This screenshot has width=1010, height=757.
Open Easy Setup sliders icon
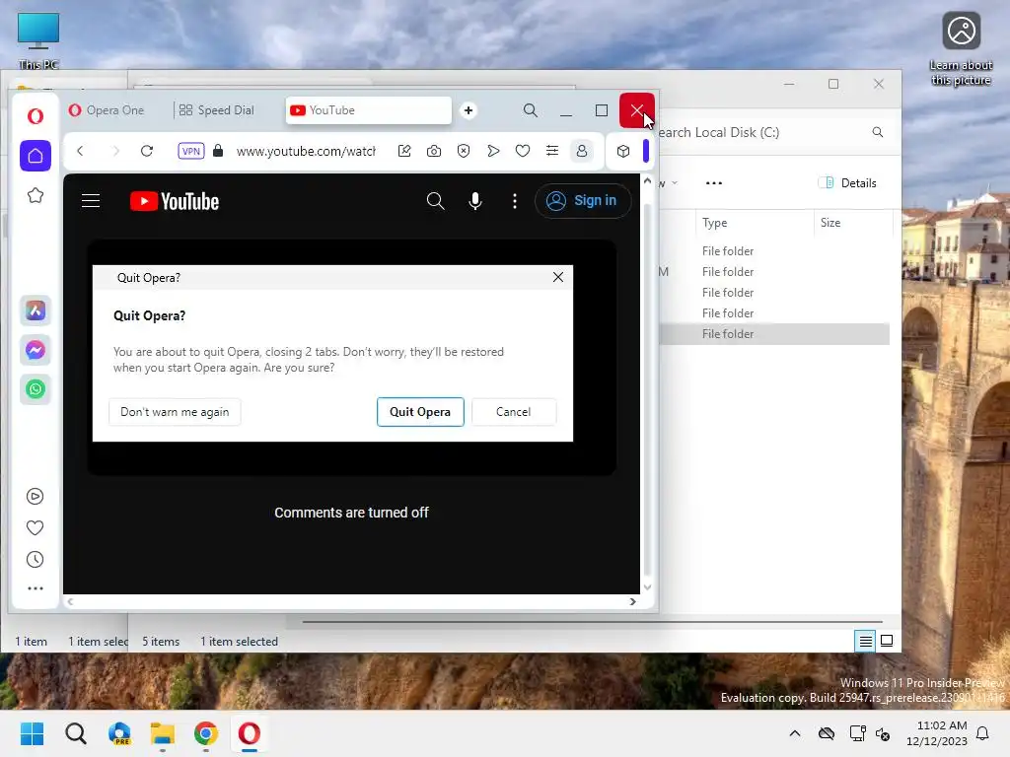pos(552,151)
